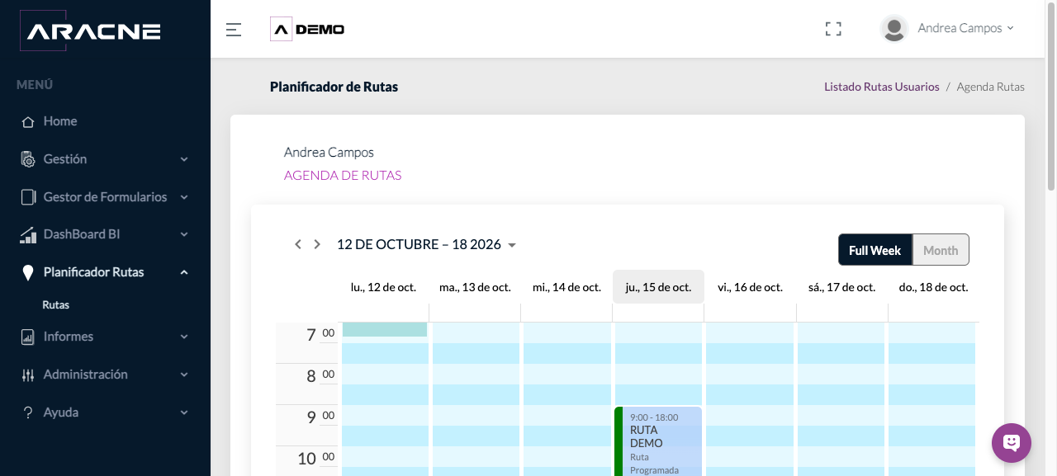This screenshot has width=1057, height=476.
Task: Click the Planificador de Rutas page title
Action: [x=334, y=87]
